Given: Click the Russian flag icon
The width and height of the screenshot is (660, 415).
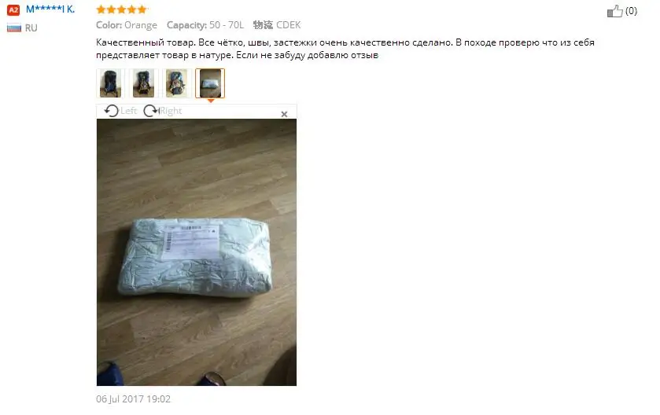Looking at the screenshot, I should [x=14, y=28].
